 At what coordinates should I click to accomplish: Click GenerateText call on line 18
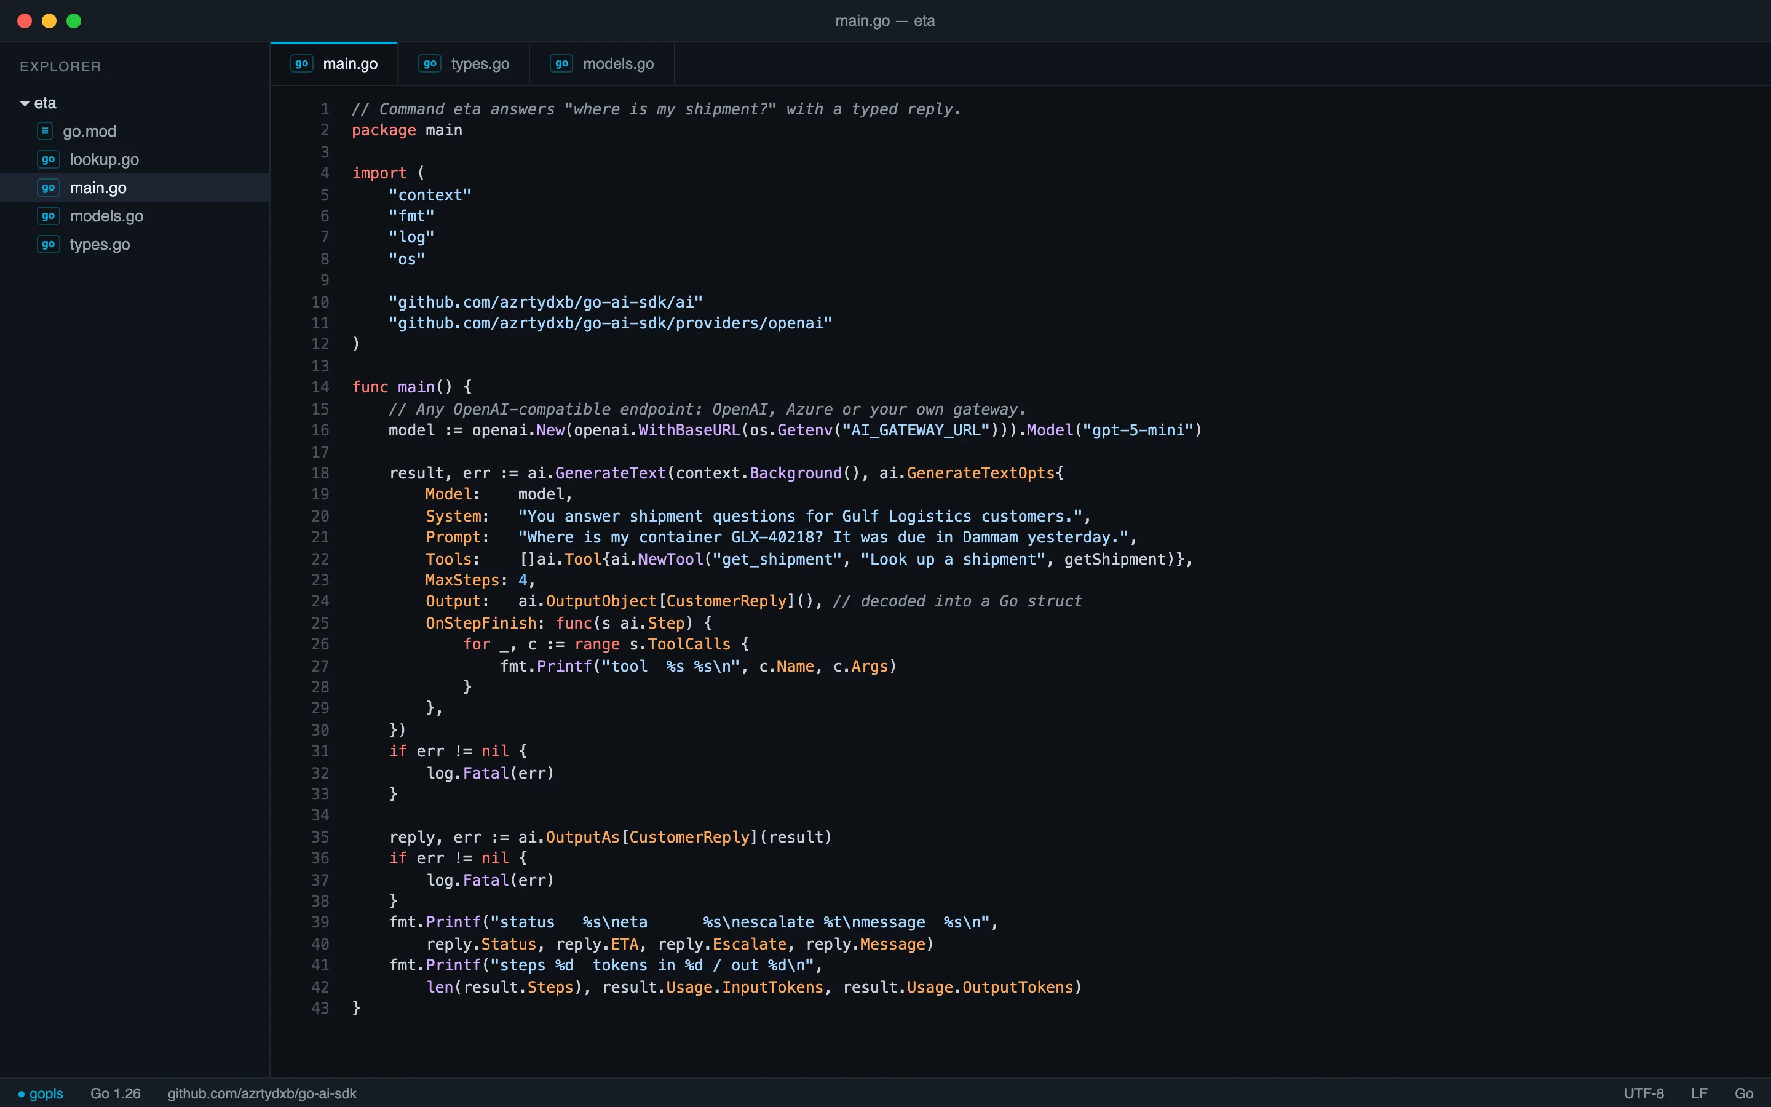[x=611, y=474]
